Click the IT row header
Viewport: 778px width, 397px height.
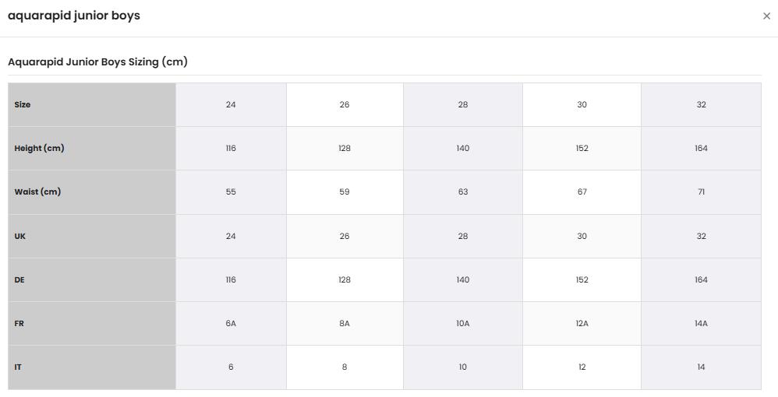[92, 367]
